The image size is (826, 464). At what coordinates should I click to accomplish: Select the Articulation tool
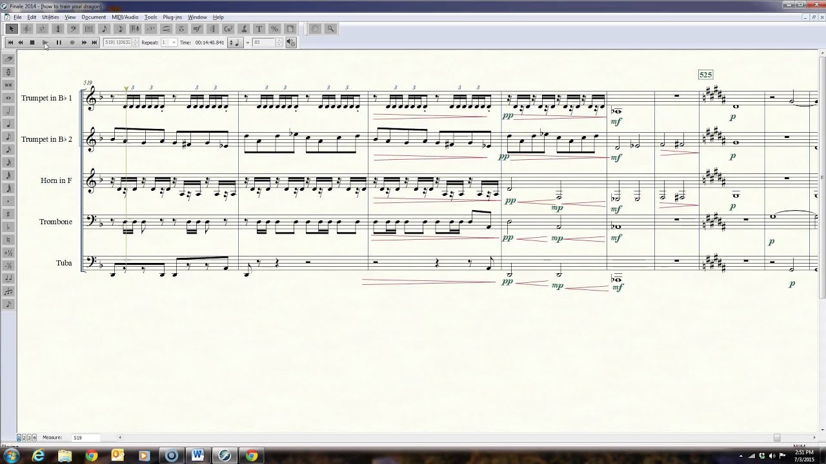(181, 28)
